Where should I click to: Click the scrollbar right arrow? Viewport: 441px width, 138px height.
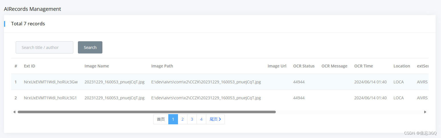[425, 112]
